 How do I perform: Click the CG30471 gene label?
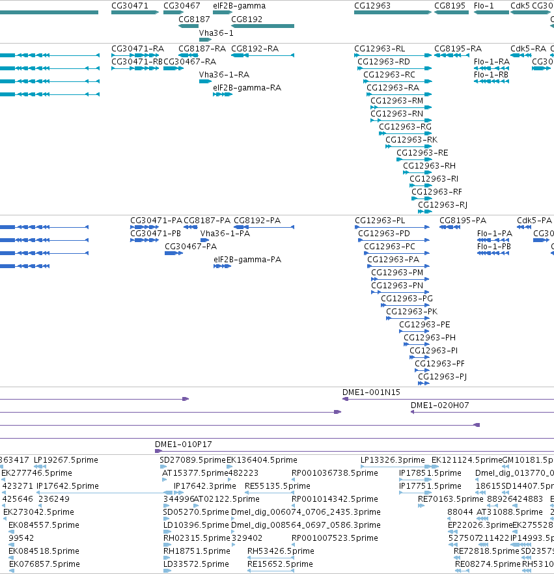coord(130,6)
